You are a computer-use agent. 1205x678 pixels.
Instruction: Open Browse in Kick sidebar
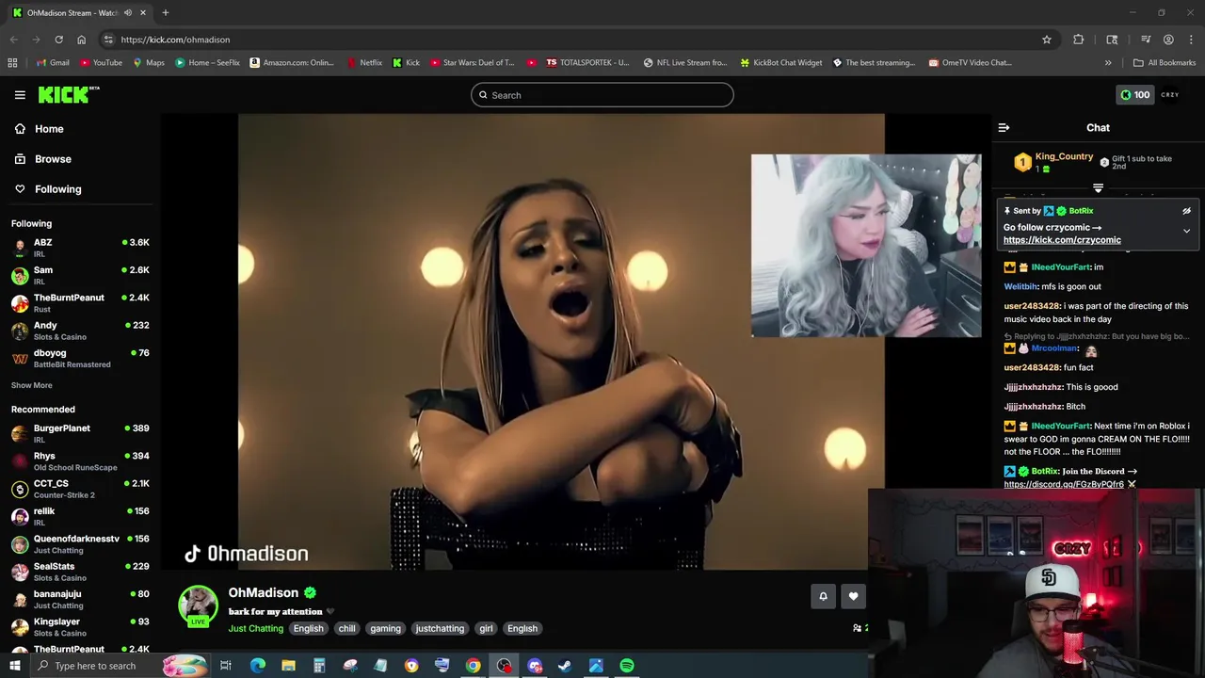(42, 159)
